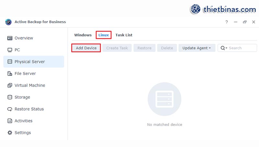The width and height of the screenshot is (259, 147).
Task: Select the Linux tab
Action: pos(104,35)
